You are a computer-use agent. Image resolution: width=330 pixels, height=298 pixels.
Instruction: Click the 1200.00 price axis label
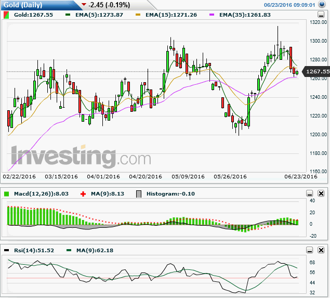pyautogui.click(x=318, y=135)
